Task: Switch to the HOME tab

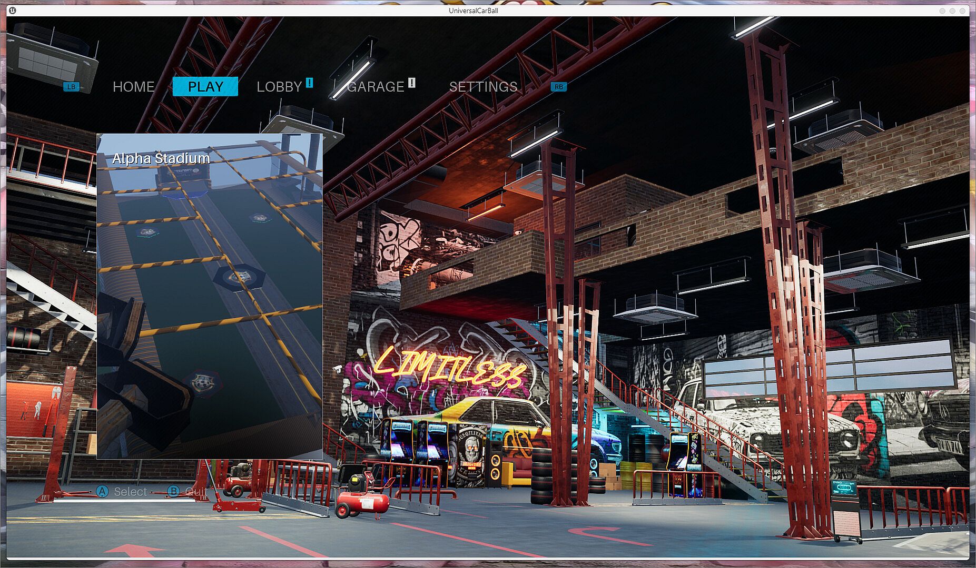Action: click(x=133, y=87)
